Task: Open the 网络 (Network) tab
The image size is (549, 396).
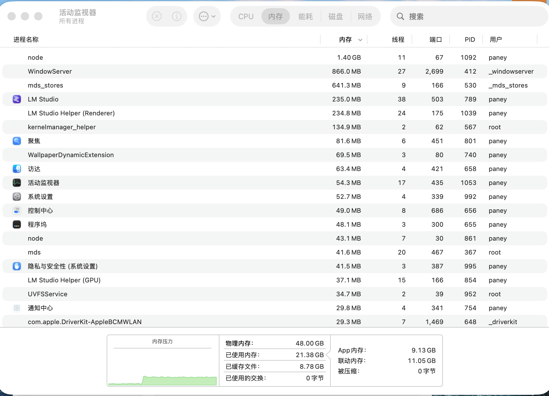Action: 365,17
